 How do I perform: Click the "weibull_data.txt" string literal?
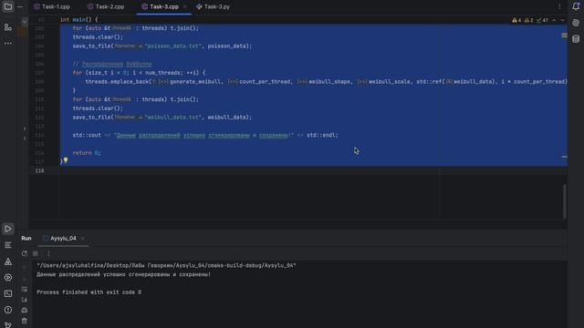point(172,118)
